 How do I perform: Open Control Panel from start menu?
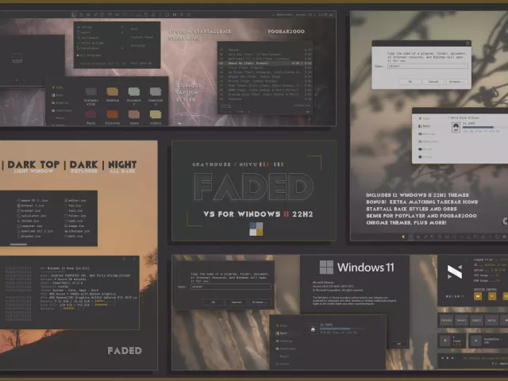(142, 37)
